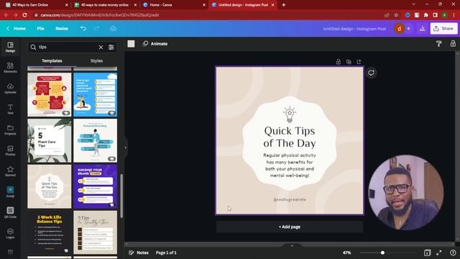Open the Logos app in sidebar
Viewport: 460px width, 259px height.
10,233
